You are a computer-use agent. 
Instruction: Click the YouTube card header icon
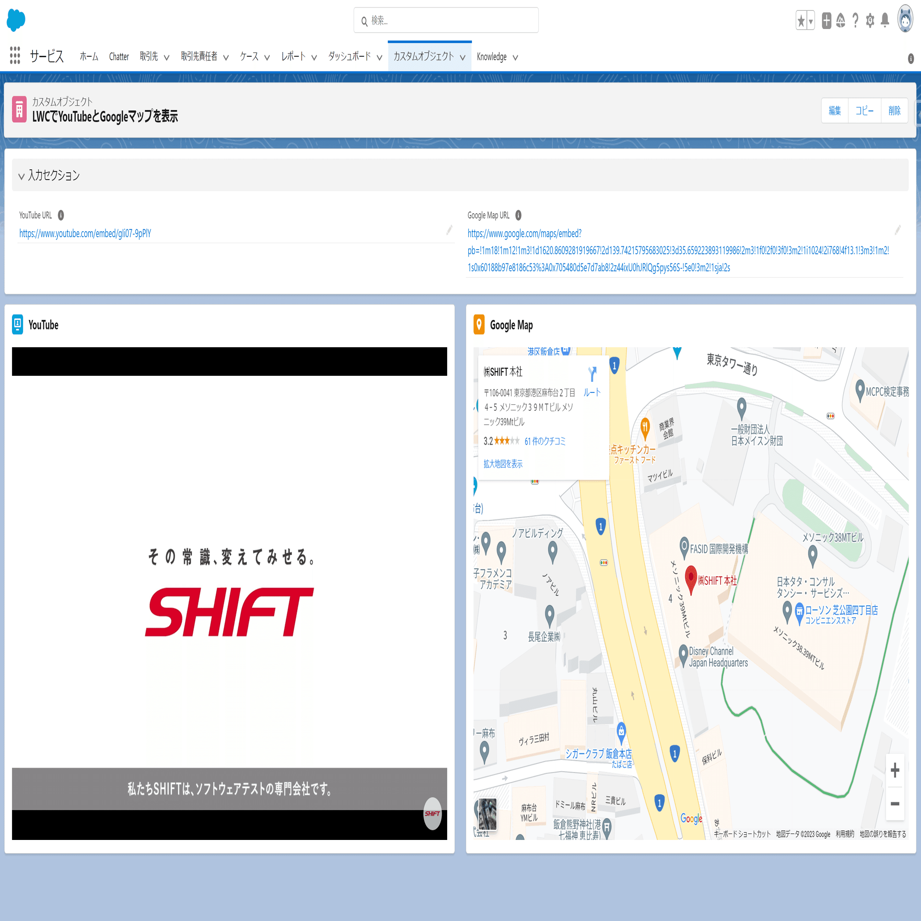17,325
